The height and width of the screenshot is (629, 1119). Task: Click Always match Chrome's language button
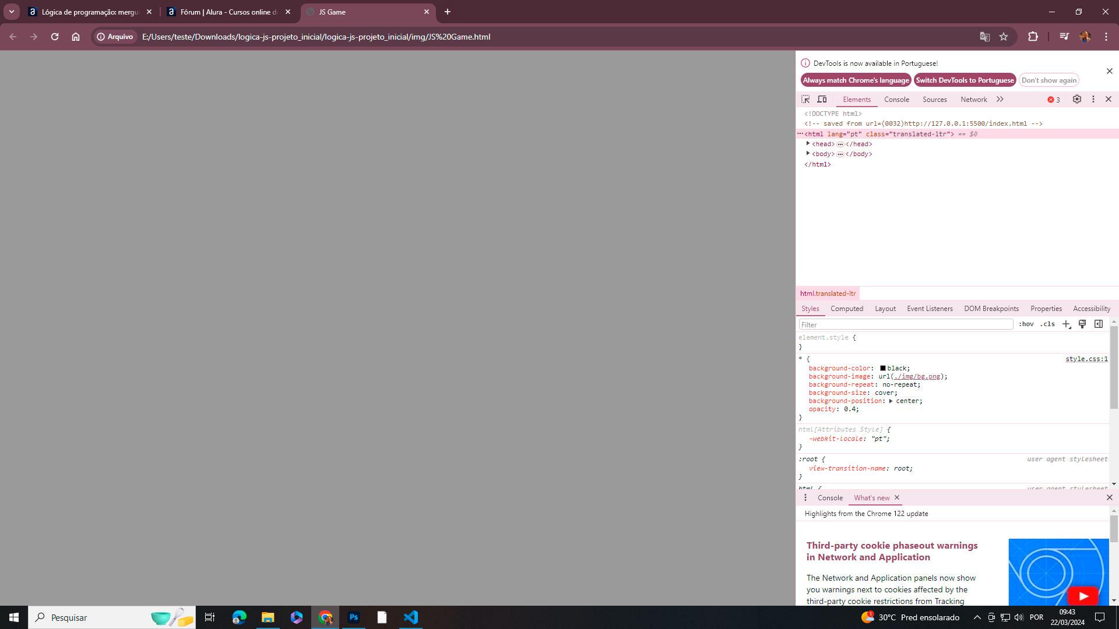[856, 80]
